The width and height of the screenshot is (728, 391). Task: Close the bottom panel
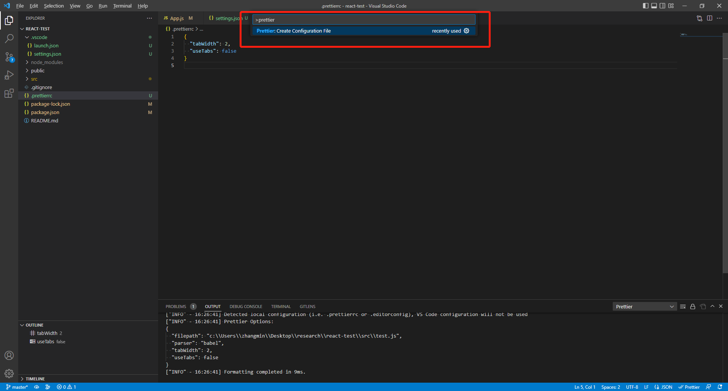[x=721, y=306]
